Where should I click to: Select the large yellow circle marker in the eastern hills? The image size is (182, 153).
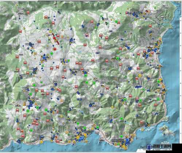click(x=140, y=75)
